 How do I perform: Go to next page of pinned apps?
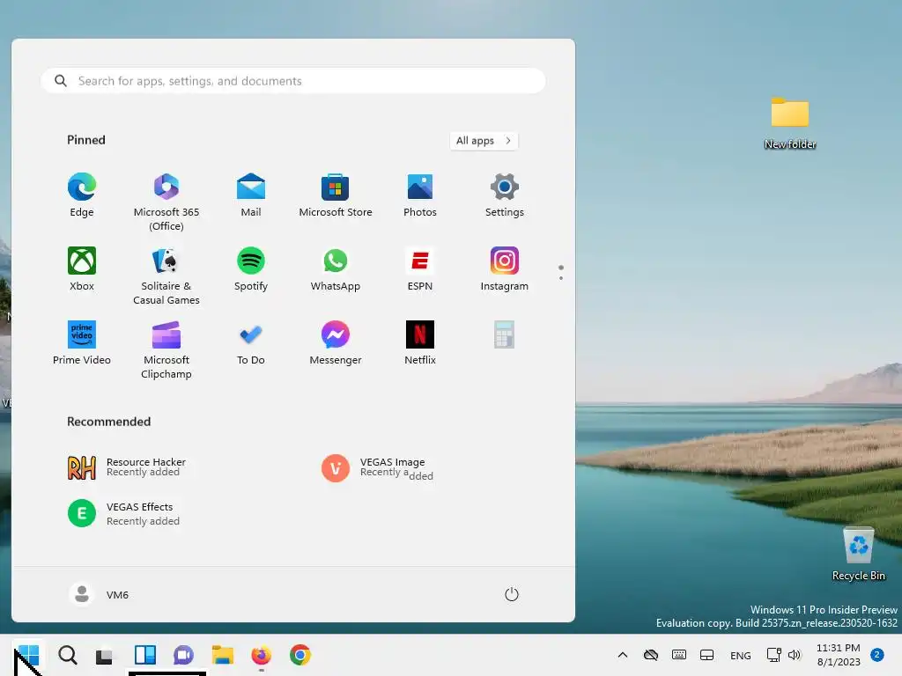(x=561, y=278)
